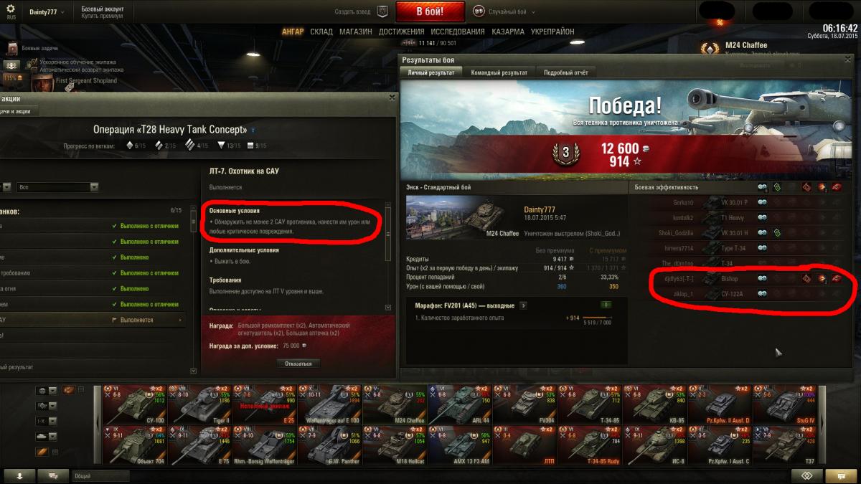Open the МАГАЗИН menu item

point(355,32)
